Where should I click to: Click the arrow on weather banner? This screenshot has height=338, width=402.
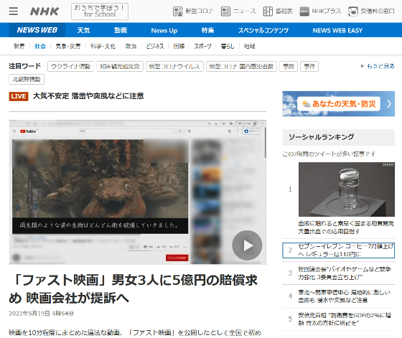pos(389,104)
